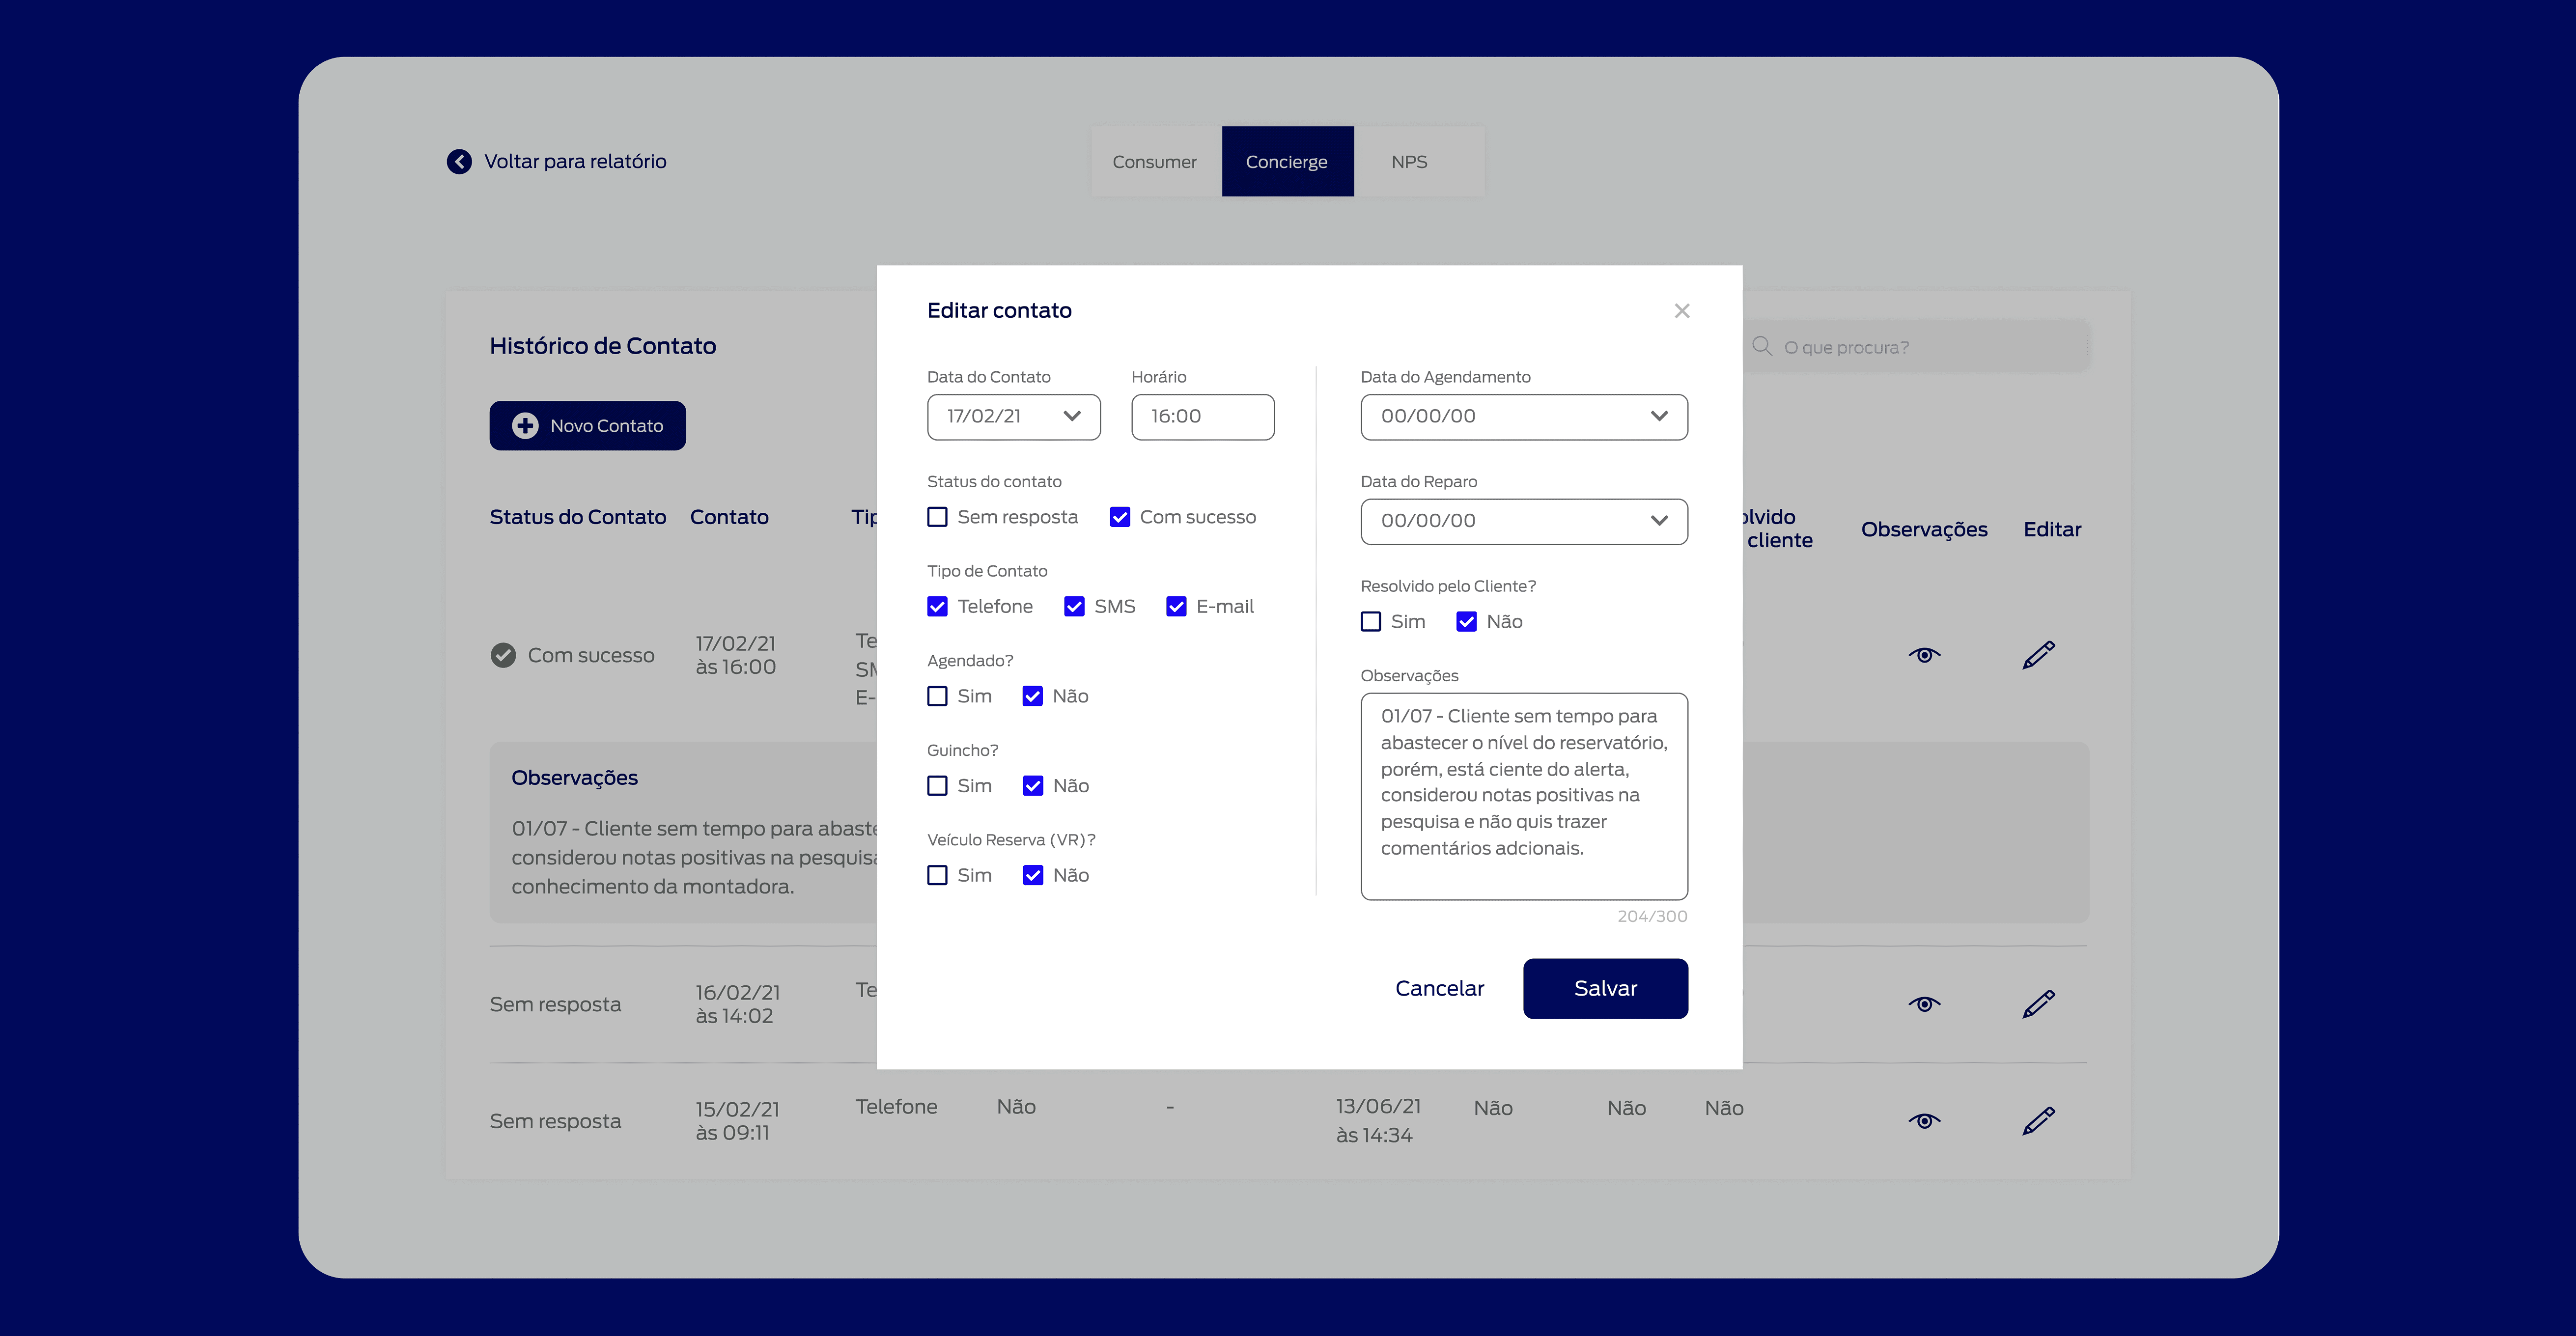Image resolution: width=2576 pixels, height=1336 pixels.
Task: Switch to the Consumer tab
Action: tap(1154, 162)
